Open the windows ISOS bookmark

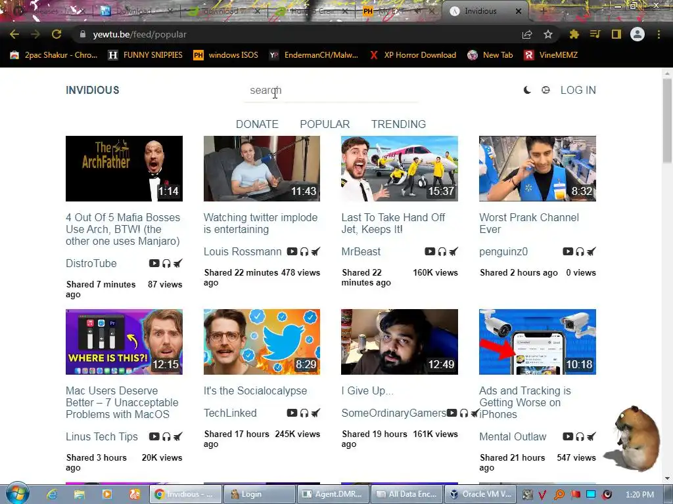(226, 55)
